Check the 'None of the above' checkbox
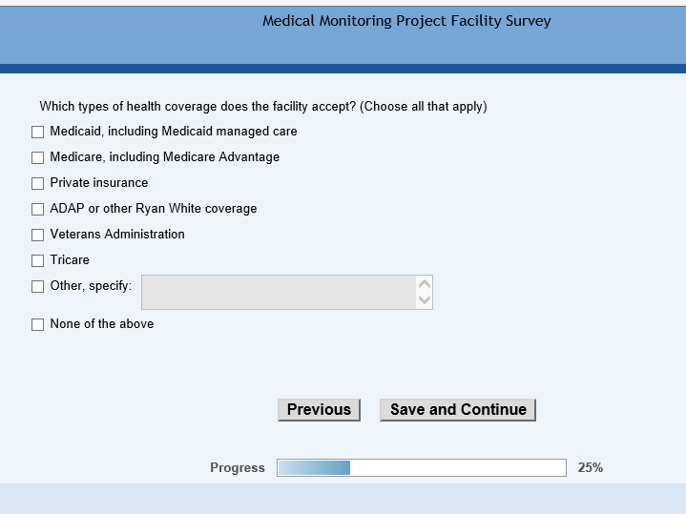This screenshot has height=514, width=686. pos(38,325)
